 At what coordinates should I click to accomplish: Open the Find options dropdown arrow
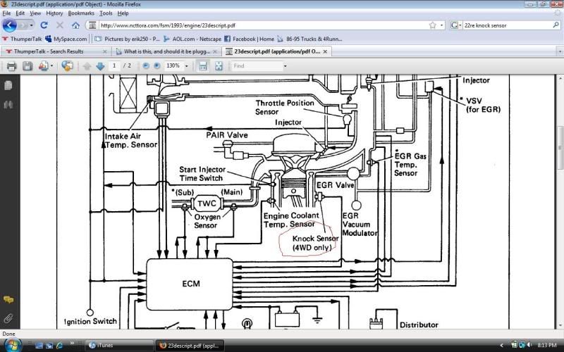[x=285, y=65]
